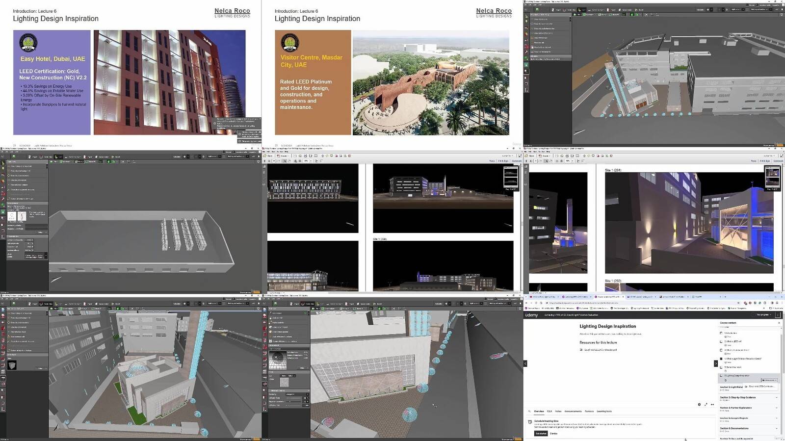Screen dimensions: 785x441
Task: Click the Udemy logo
Action: (x=531, y=315)
